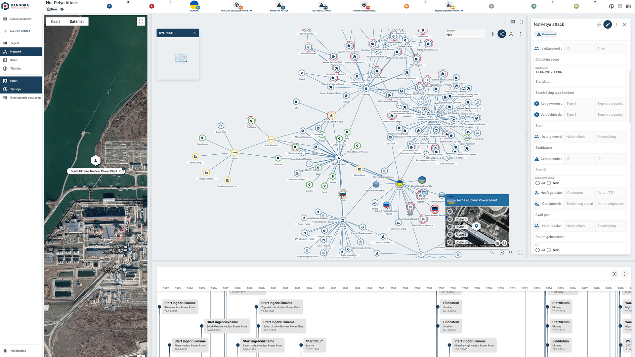Viewport: 635px width, 357px height.
Task: Toggle network panel fullscreen icon
Action: (x=521, y=22)
